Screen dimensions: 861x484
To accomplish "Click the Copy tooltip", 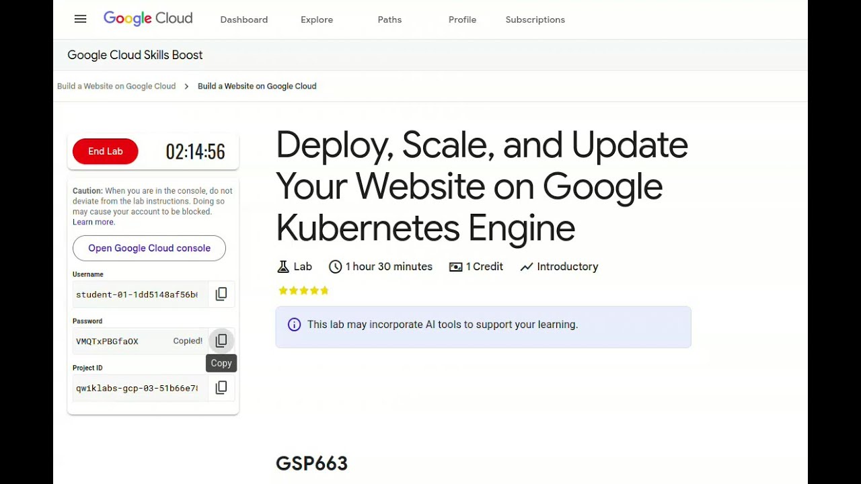I will [221, 363].
